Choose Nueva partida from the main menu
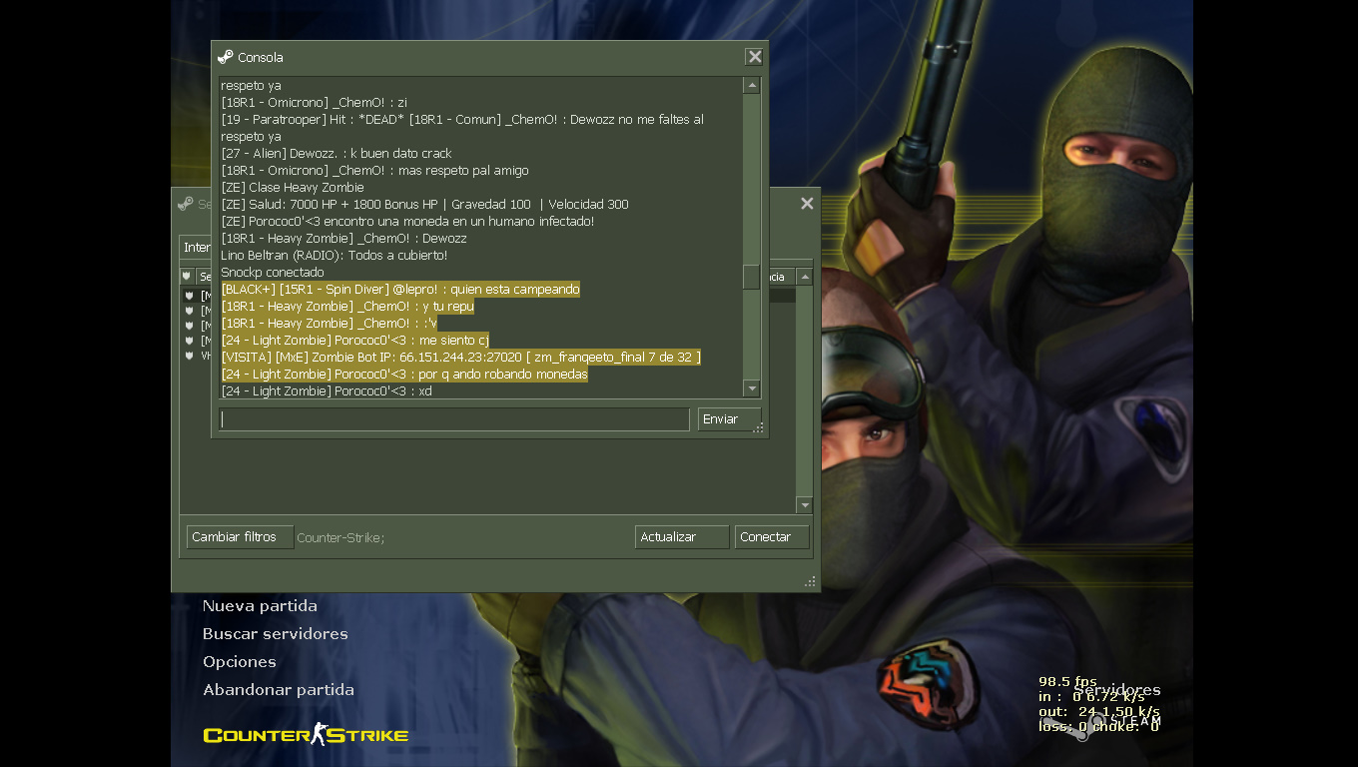 click(x=260, y=606)
